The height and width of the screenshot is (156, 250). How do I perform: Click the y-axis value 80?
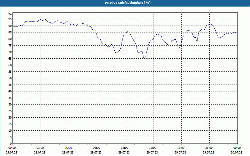point(10,39)
